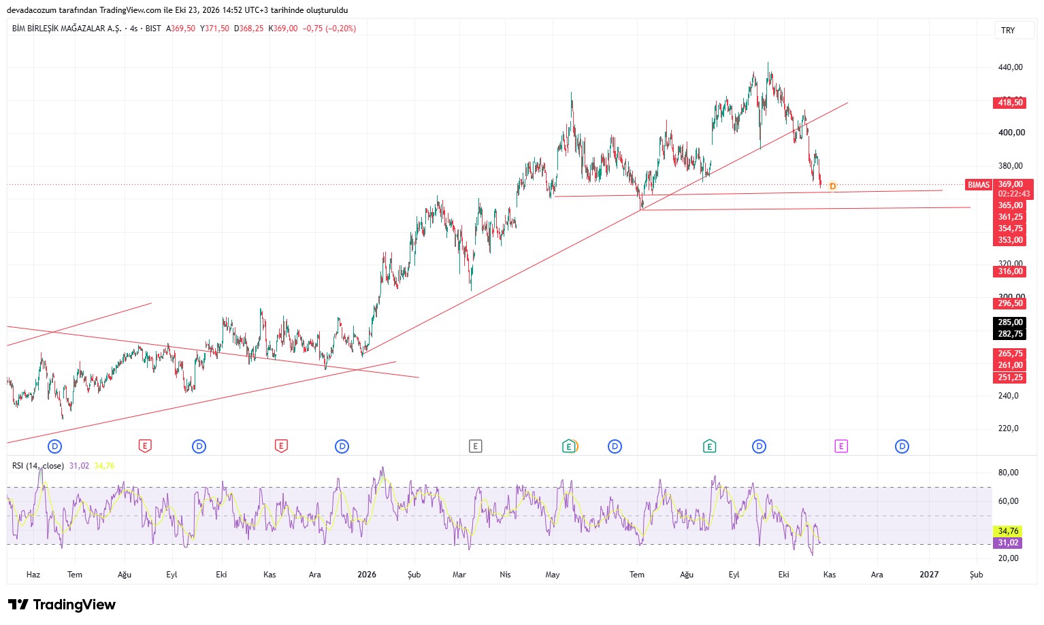The height and width of the screenshot is (625, 1044).
Task: Select the 354,75 price level label
Action: pyautogui.click(x=1010, y=229)
